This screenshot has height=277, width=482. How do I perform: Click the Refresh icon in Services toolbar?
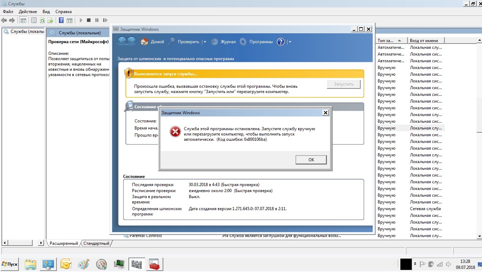(42, 20)
